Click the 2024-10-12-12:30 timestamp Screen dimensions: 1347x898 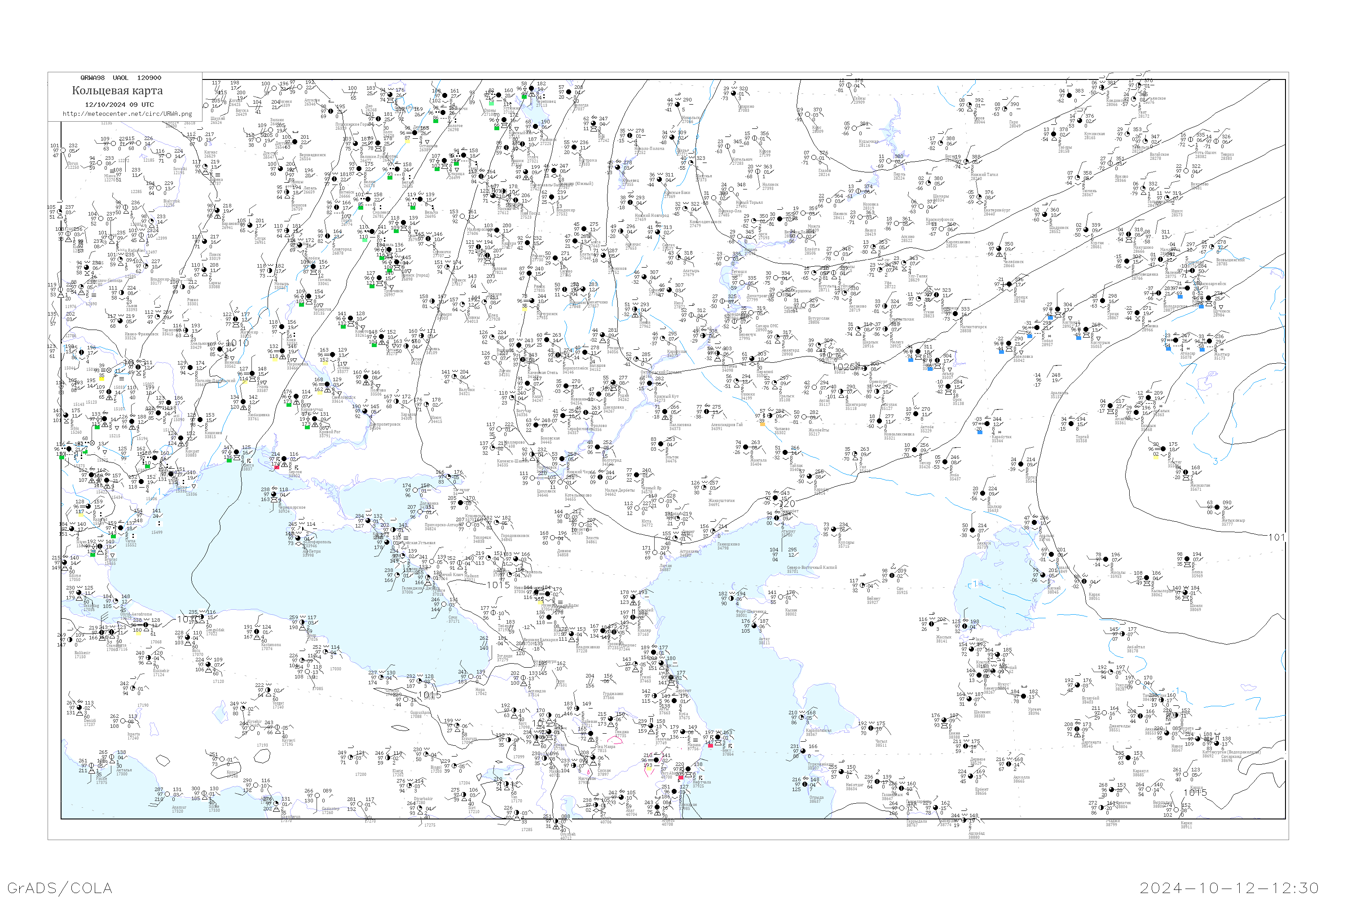[1229, 888]
